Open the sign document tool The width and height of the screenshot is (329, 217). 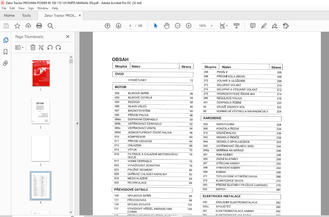click(x=275, y=26)
